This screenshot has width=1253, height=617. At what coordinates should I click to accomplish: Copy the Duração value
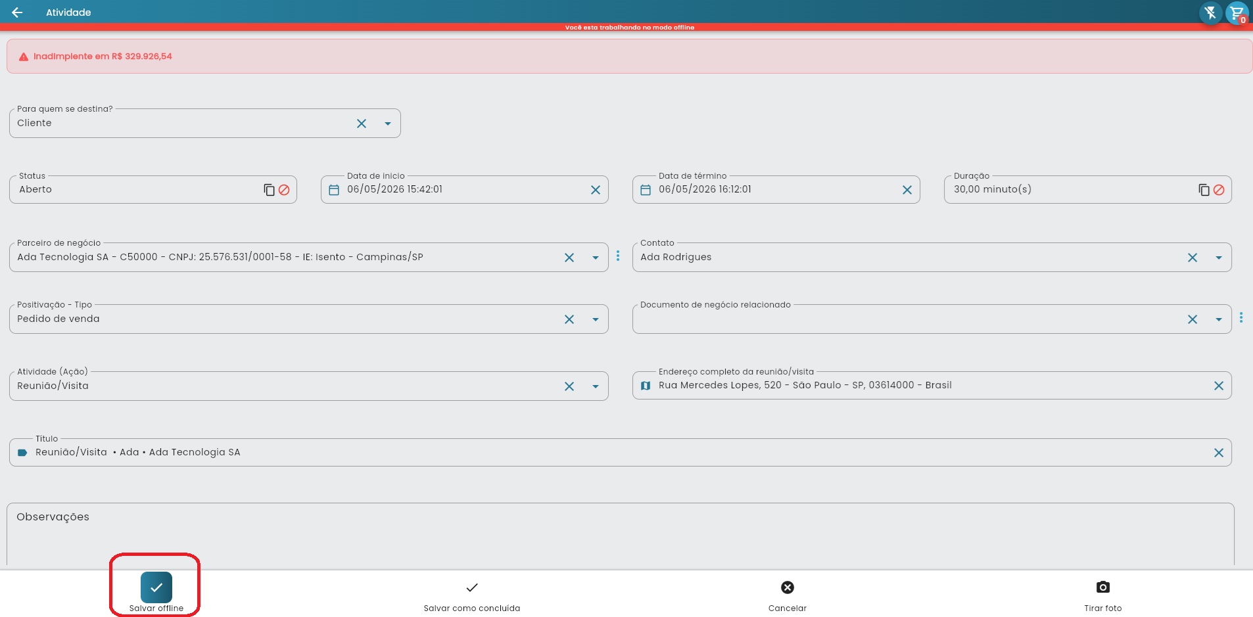[x=1204, y=190]
